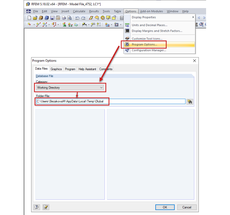The height and width of the screenshot is (215, 230).
Task: Click the RFEM application icon in title bar
Action: coord(28,4)
